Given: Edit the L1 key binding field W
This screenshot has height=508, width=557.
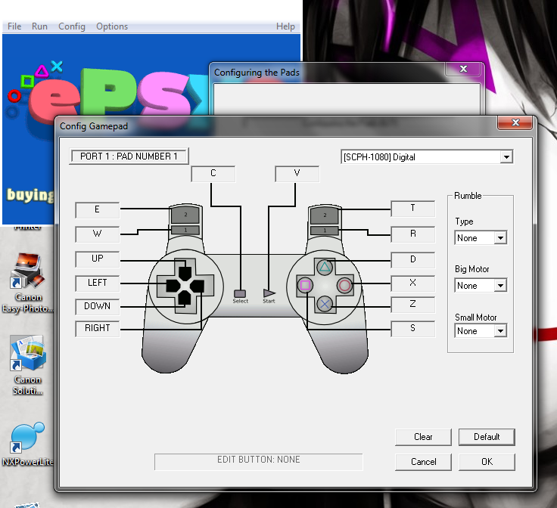Looking at the screenshot, I should [x=98, y=234].
